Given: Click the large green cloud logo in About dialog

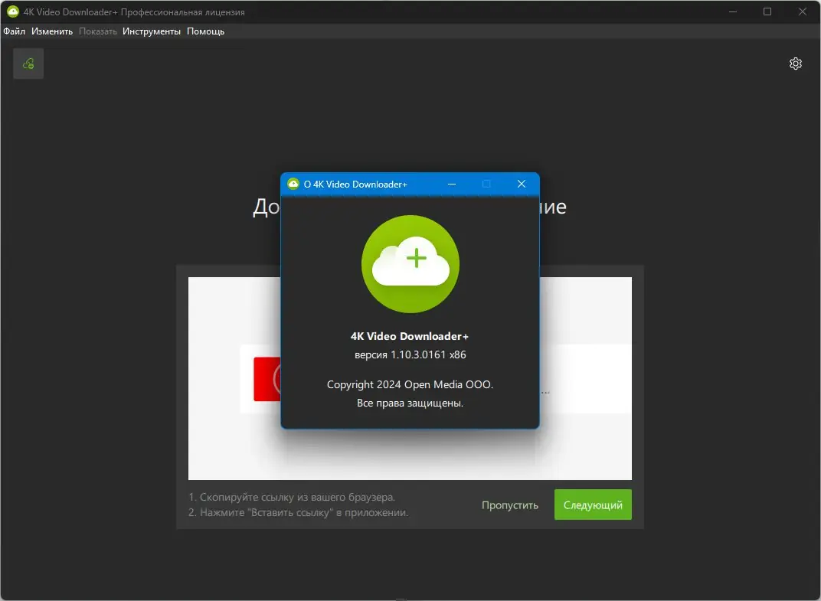Looking at the screenshot, I should (x=410, y=264).
